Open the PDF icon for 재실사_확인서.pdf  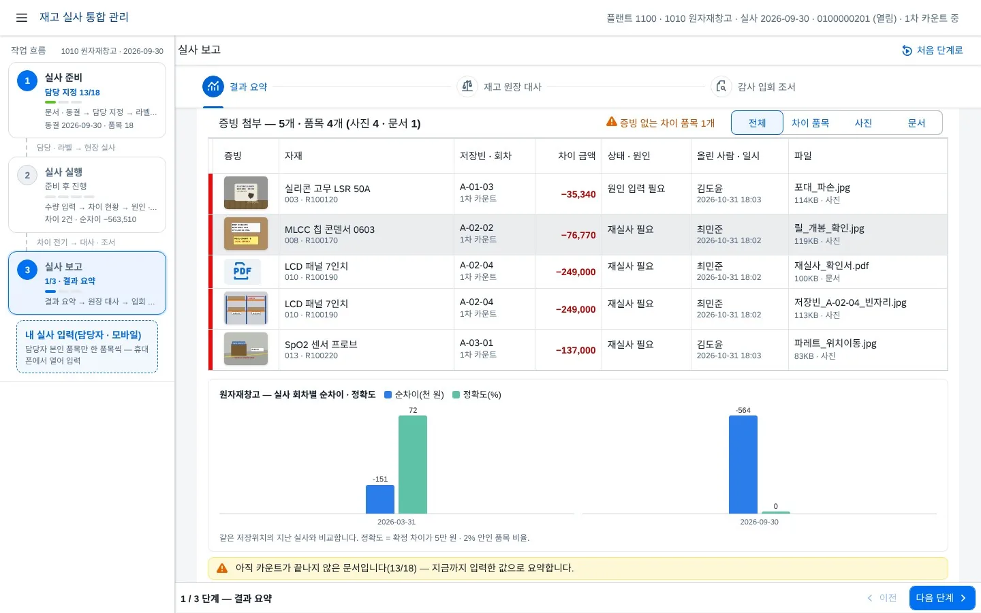pyautogui.click(x=243, y=272)
